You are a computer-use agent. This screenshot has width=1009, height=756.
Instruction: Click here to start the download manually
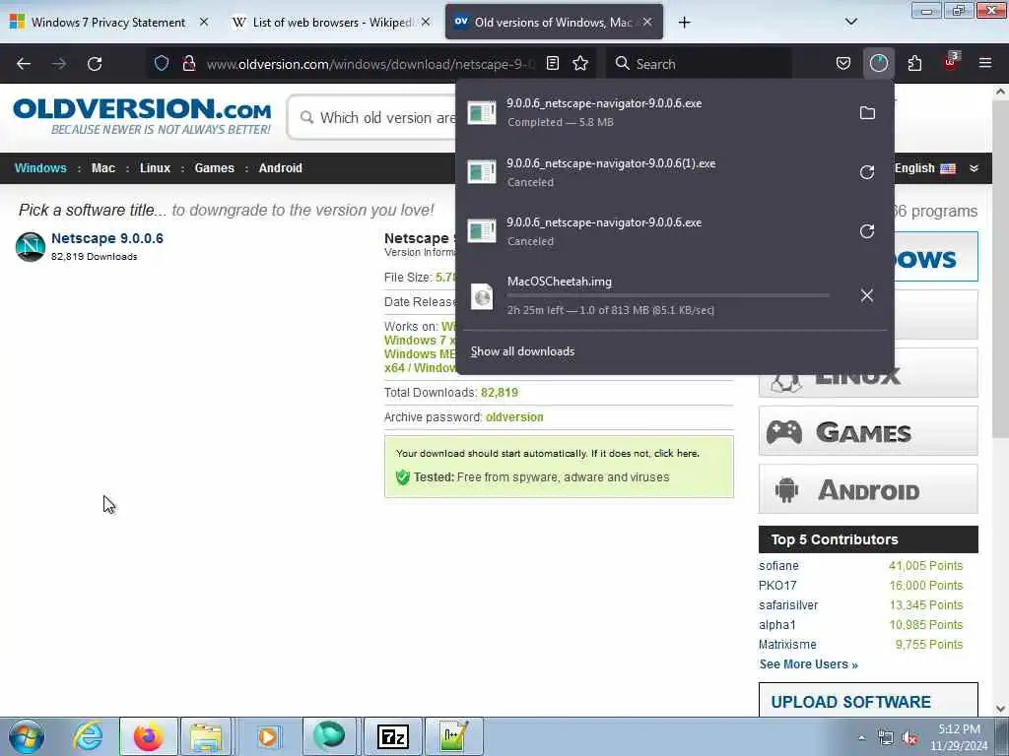coord(676,453)
